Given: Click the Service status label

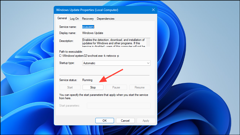Looking at the screenshot, I should 68,80.
